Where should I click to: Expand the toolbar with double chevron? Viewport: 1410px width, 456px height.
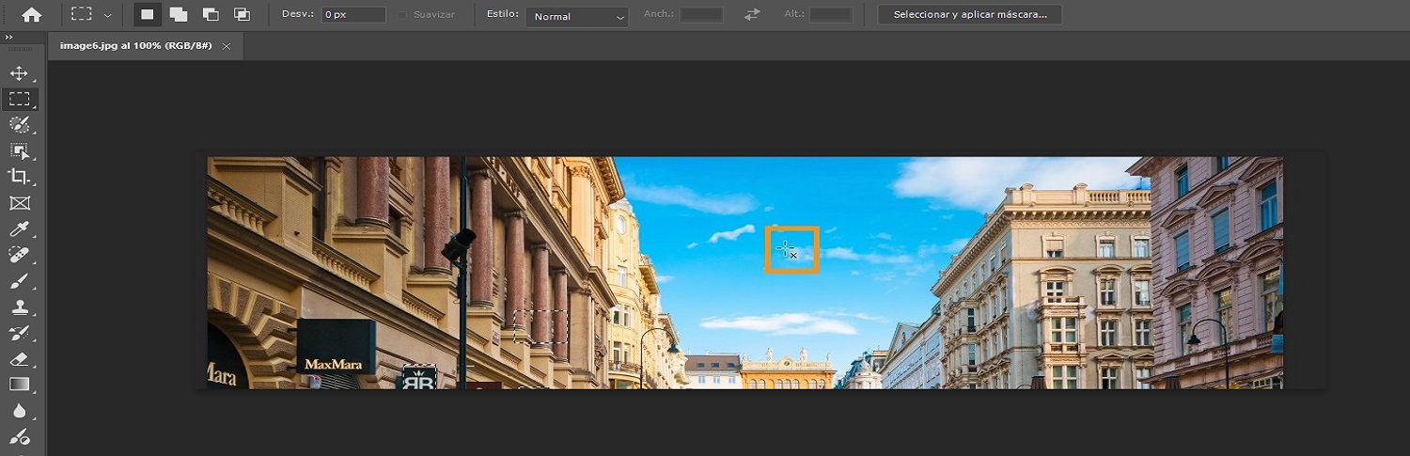point(8,37)
